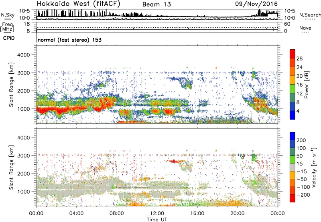The width and height of the screenshot is (321, 222).
Task: Click 'normal (fast stereo) 153' mode text
Action: (69, 40)
